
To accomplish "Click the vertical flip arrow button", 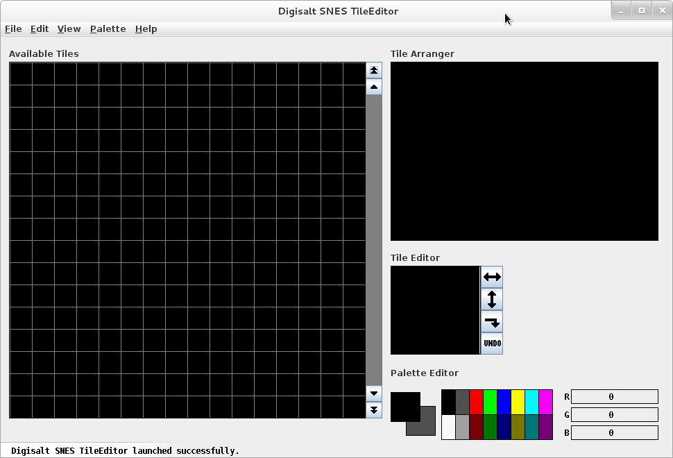I will click(491, 299).
